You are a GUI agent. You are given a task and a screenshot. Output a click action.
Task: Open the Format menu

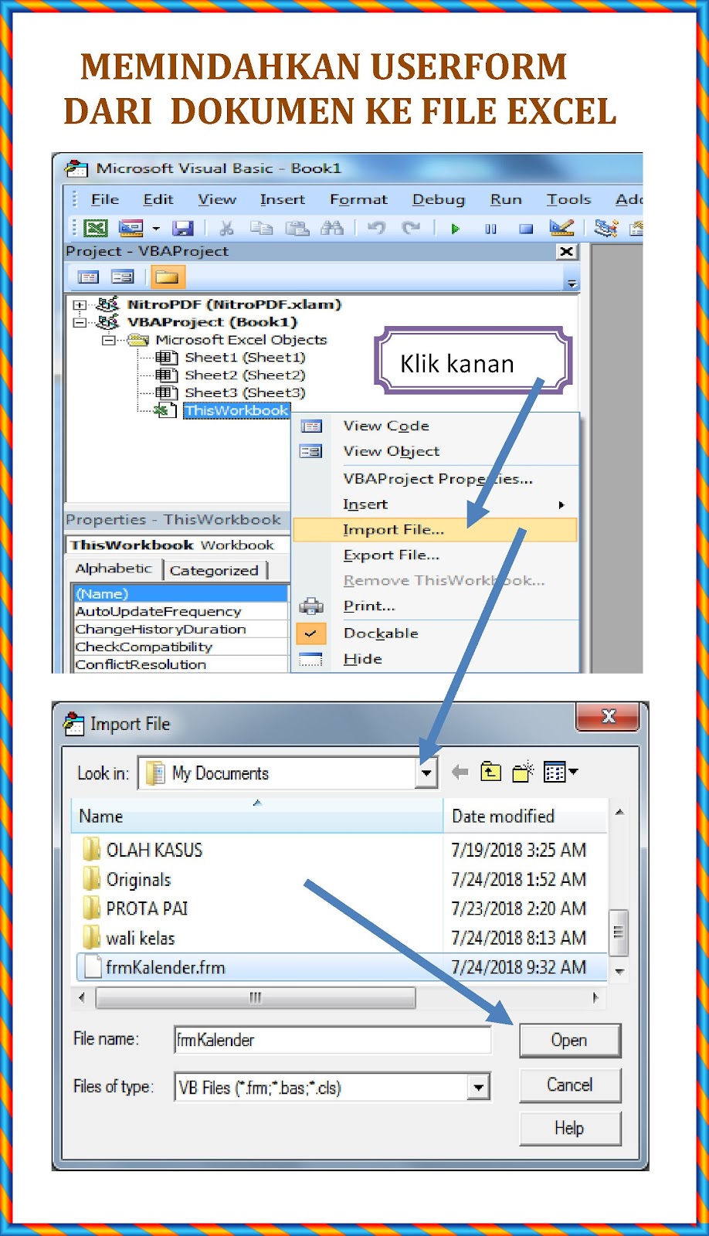point(358,199)
